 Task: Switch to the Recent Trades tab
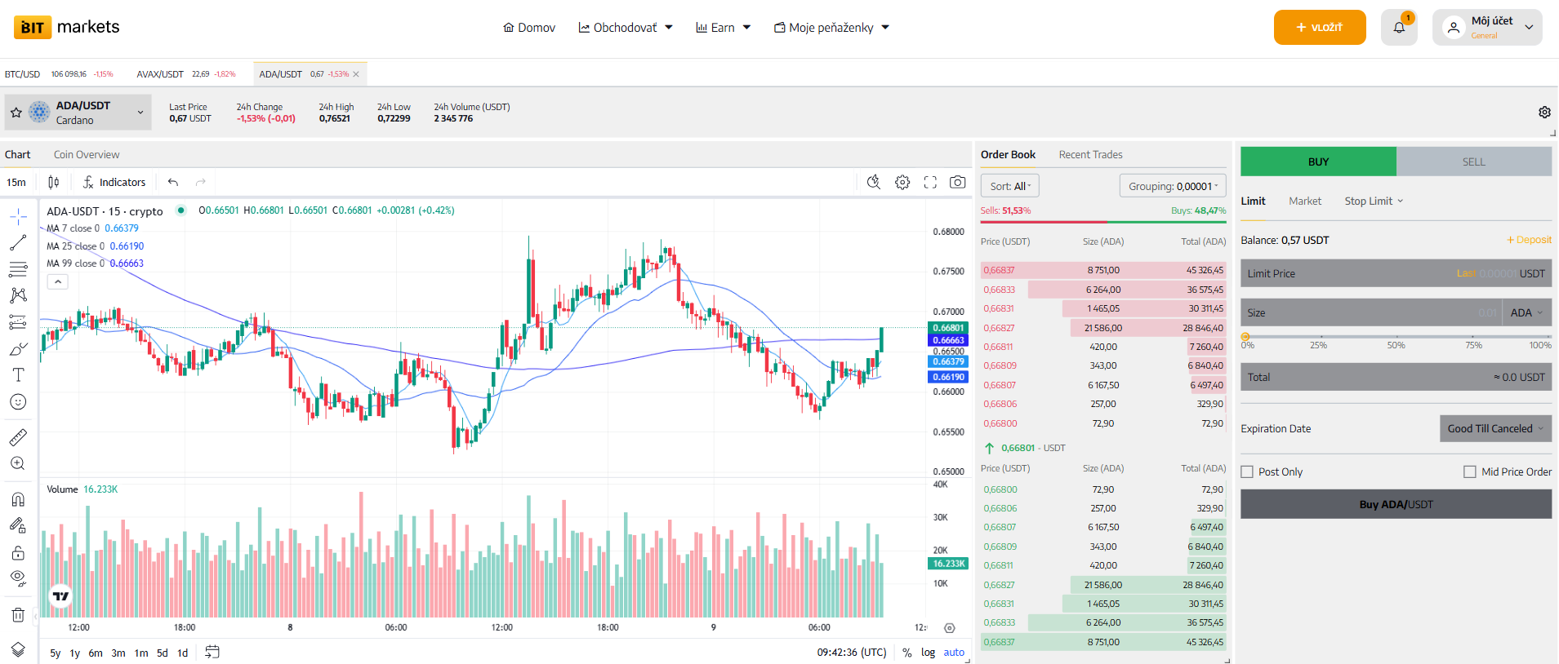pyautogui.click(x=1090, y=154)
